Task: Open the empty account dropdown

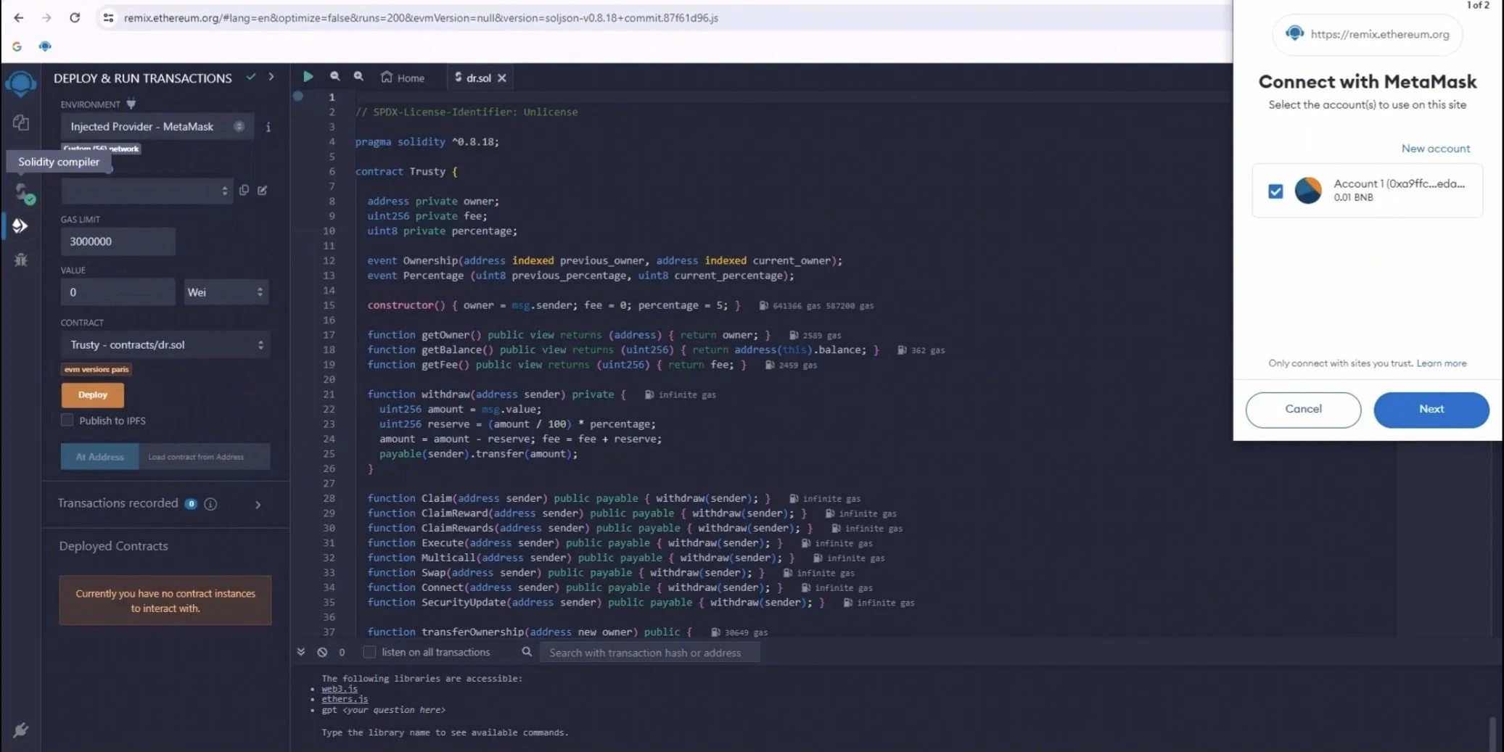Action: (147, 191)
